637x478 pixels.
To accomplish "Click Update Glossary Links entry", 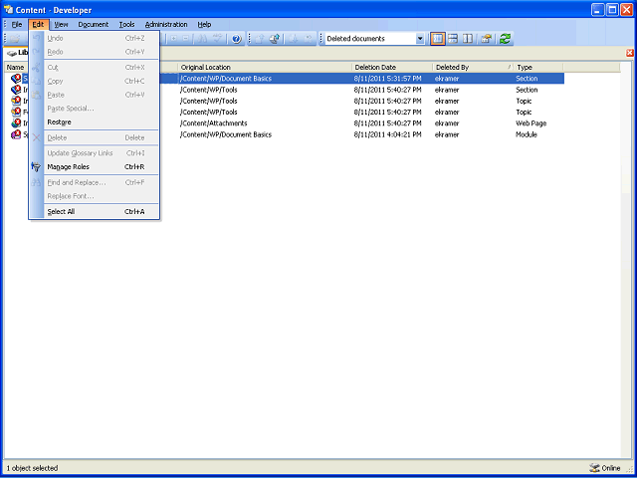I will 95,153.
